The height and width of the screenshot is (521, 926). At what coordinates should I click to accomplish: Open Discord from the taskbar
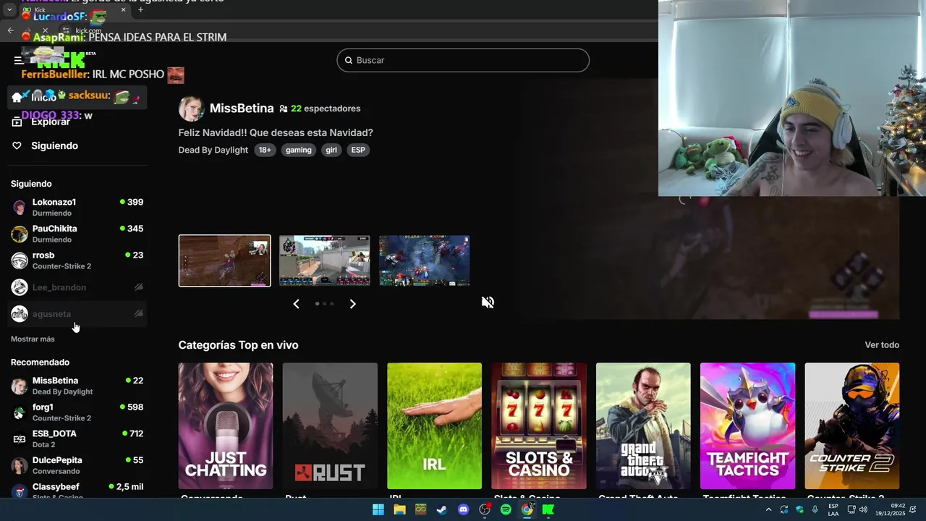coord(463,509)
